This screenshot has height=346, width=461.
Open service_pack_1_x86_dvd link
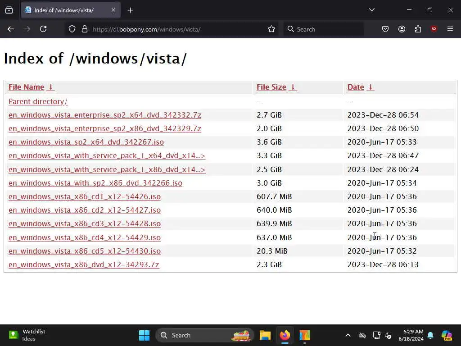(107, 169)
